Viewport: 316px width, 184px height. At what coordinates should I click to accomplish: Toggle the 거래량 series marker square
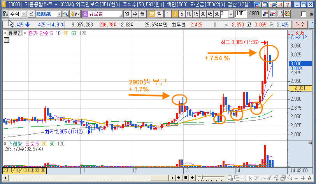point(5,144)
